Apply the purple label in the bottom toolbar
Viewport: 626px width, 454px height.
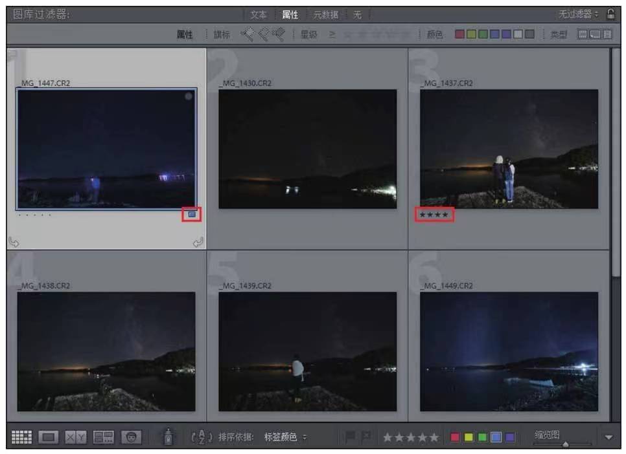[x=510, y=437]
